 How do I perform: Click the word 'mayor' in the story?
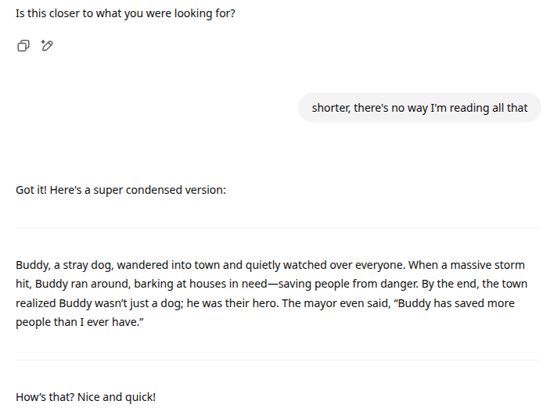[x=318, y=303]
